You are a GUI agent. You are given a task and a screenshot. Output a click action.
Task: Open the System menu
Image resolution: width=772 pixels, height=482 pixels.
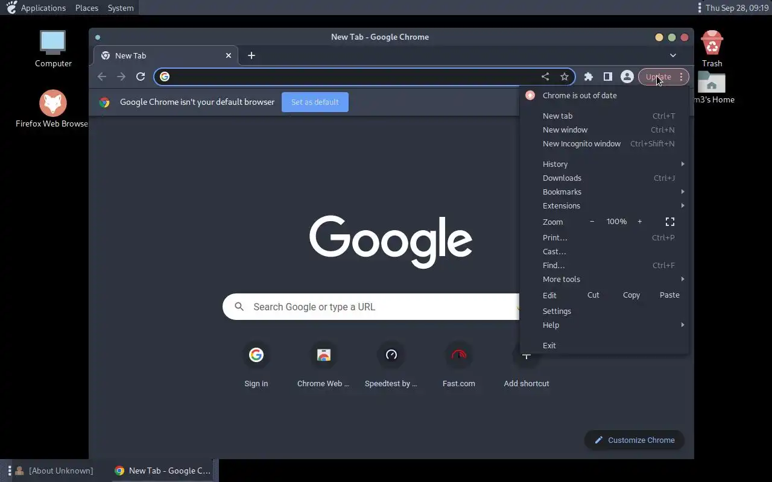(x=121, y=8)
